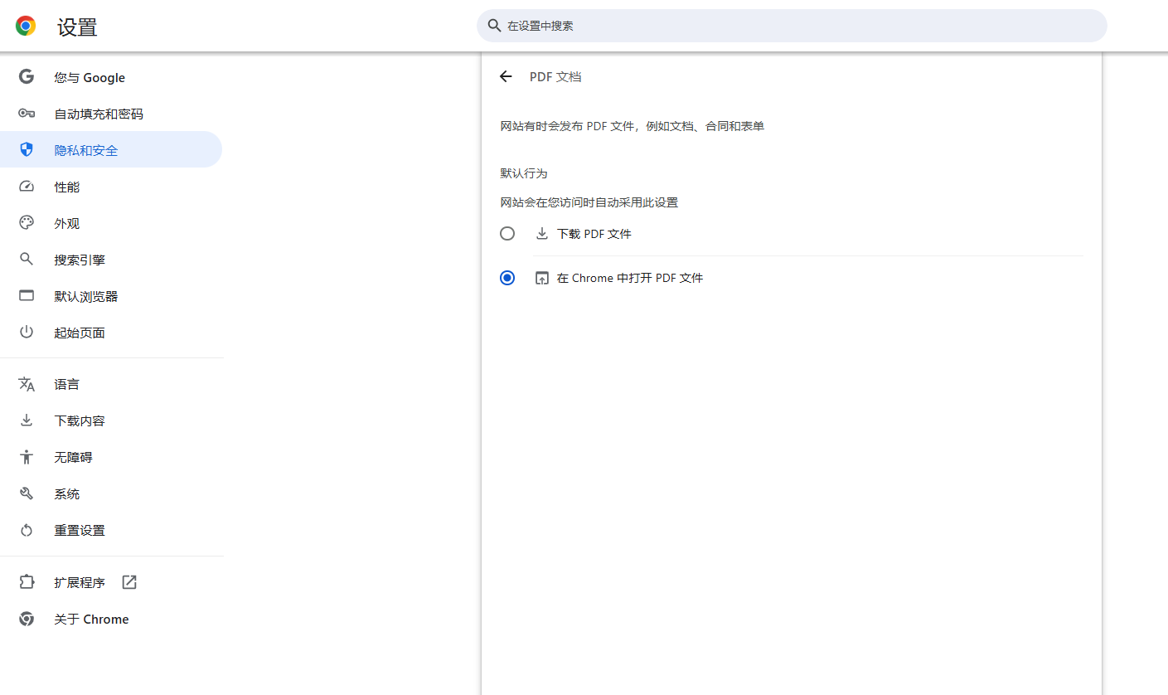This screenshot has width=1168, height=695.
Task: Click the speedometer icon for 性能
Action: tap(27, 187)
